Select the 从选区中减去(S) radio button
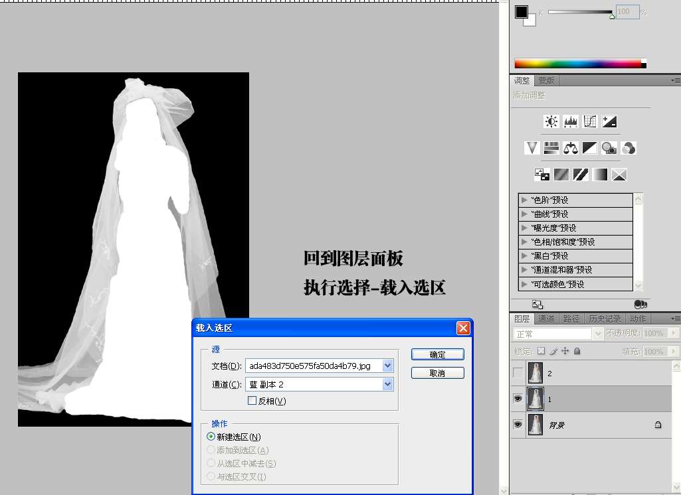Image resolution: width=681 pixels, height=495 pixels. [x=211, y=463]
